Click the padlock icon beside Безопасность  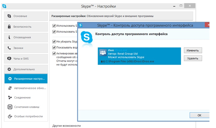[9, 27]
